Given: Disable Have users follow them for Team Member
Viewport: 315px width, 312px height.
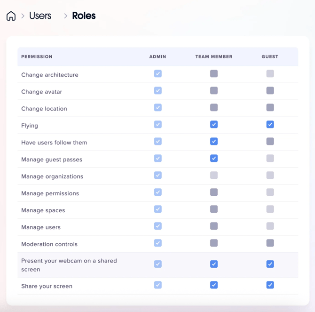Looking at the screenshot, I should [214, 142].
